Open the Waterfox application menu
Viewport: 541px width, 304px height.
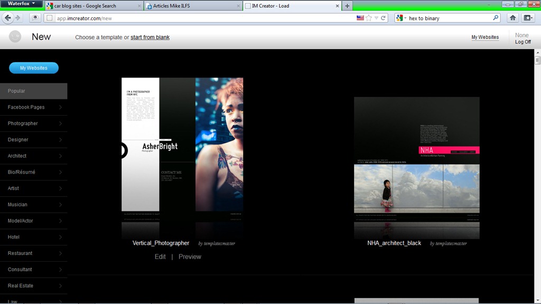(x=21, y=4)
